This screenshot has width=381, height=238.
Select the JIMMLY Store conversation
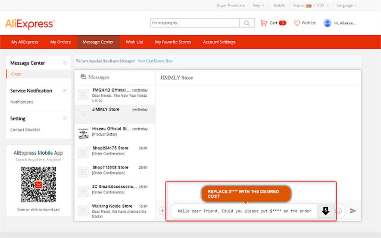115,114
